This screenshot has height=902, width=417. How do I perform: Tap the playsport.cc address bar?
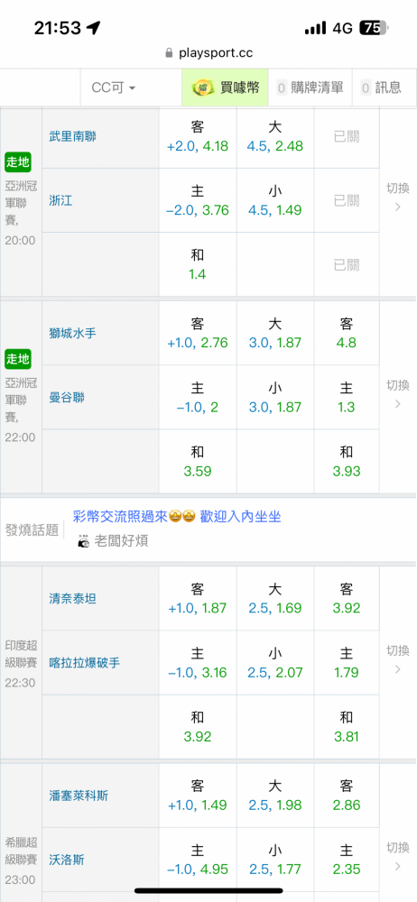tap(208, 53)
